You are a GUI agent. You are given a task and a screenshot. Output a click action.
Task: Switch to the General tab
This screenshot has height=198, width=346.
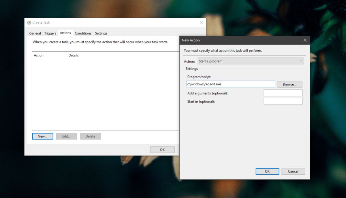pyautogui.click(x=35, y=33)
